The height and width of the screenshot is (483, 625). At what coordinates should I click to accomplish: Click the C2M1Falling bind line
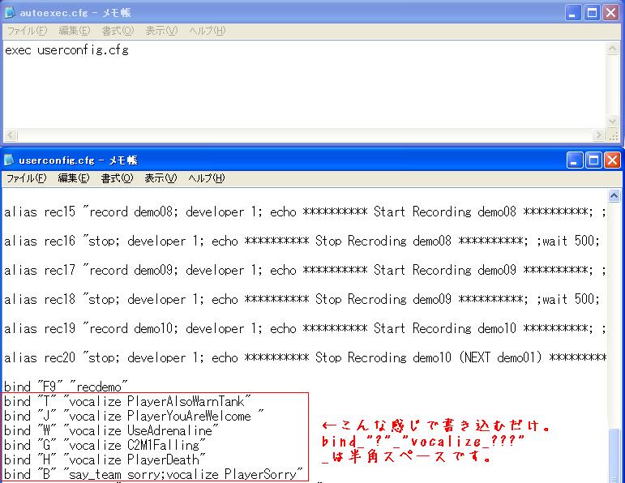(105, 445)
